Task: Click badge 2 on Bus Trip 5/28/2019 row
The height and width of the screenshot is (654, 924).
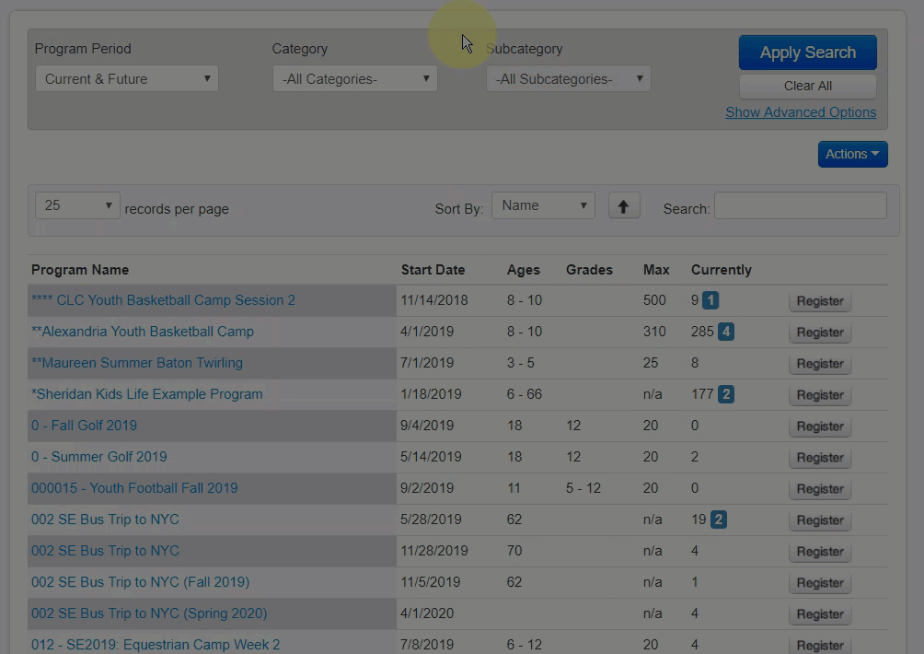Action: pyautogui.click(x=719, y=520)
